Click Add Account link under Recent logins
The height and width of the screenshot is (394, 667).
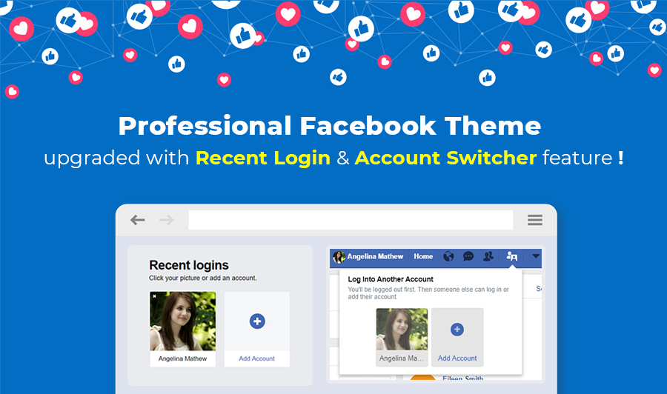click(x=257, y=358)
